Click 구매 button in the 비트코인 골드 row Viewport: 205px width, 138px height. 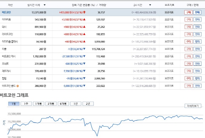point(188,86)
